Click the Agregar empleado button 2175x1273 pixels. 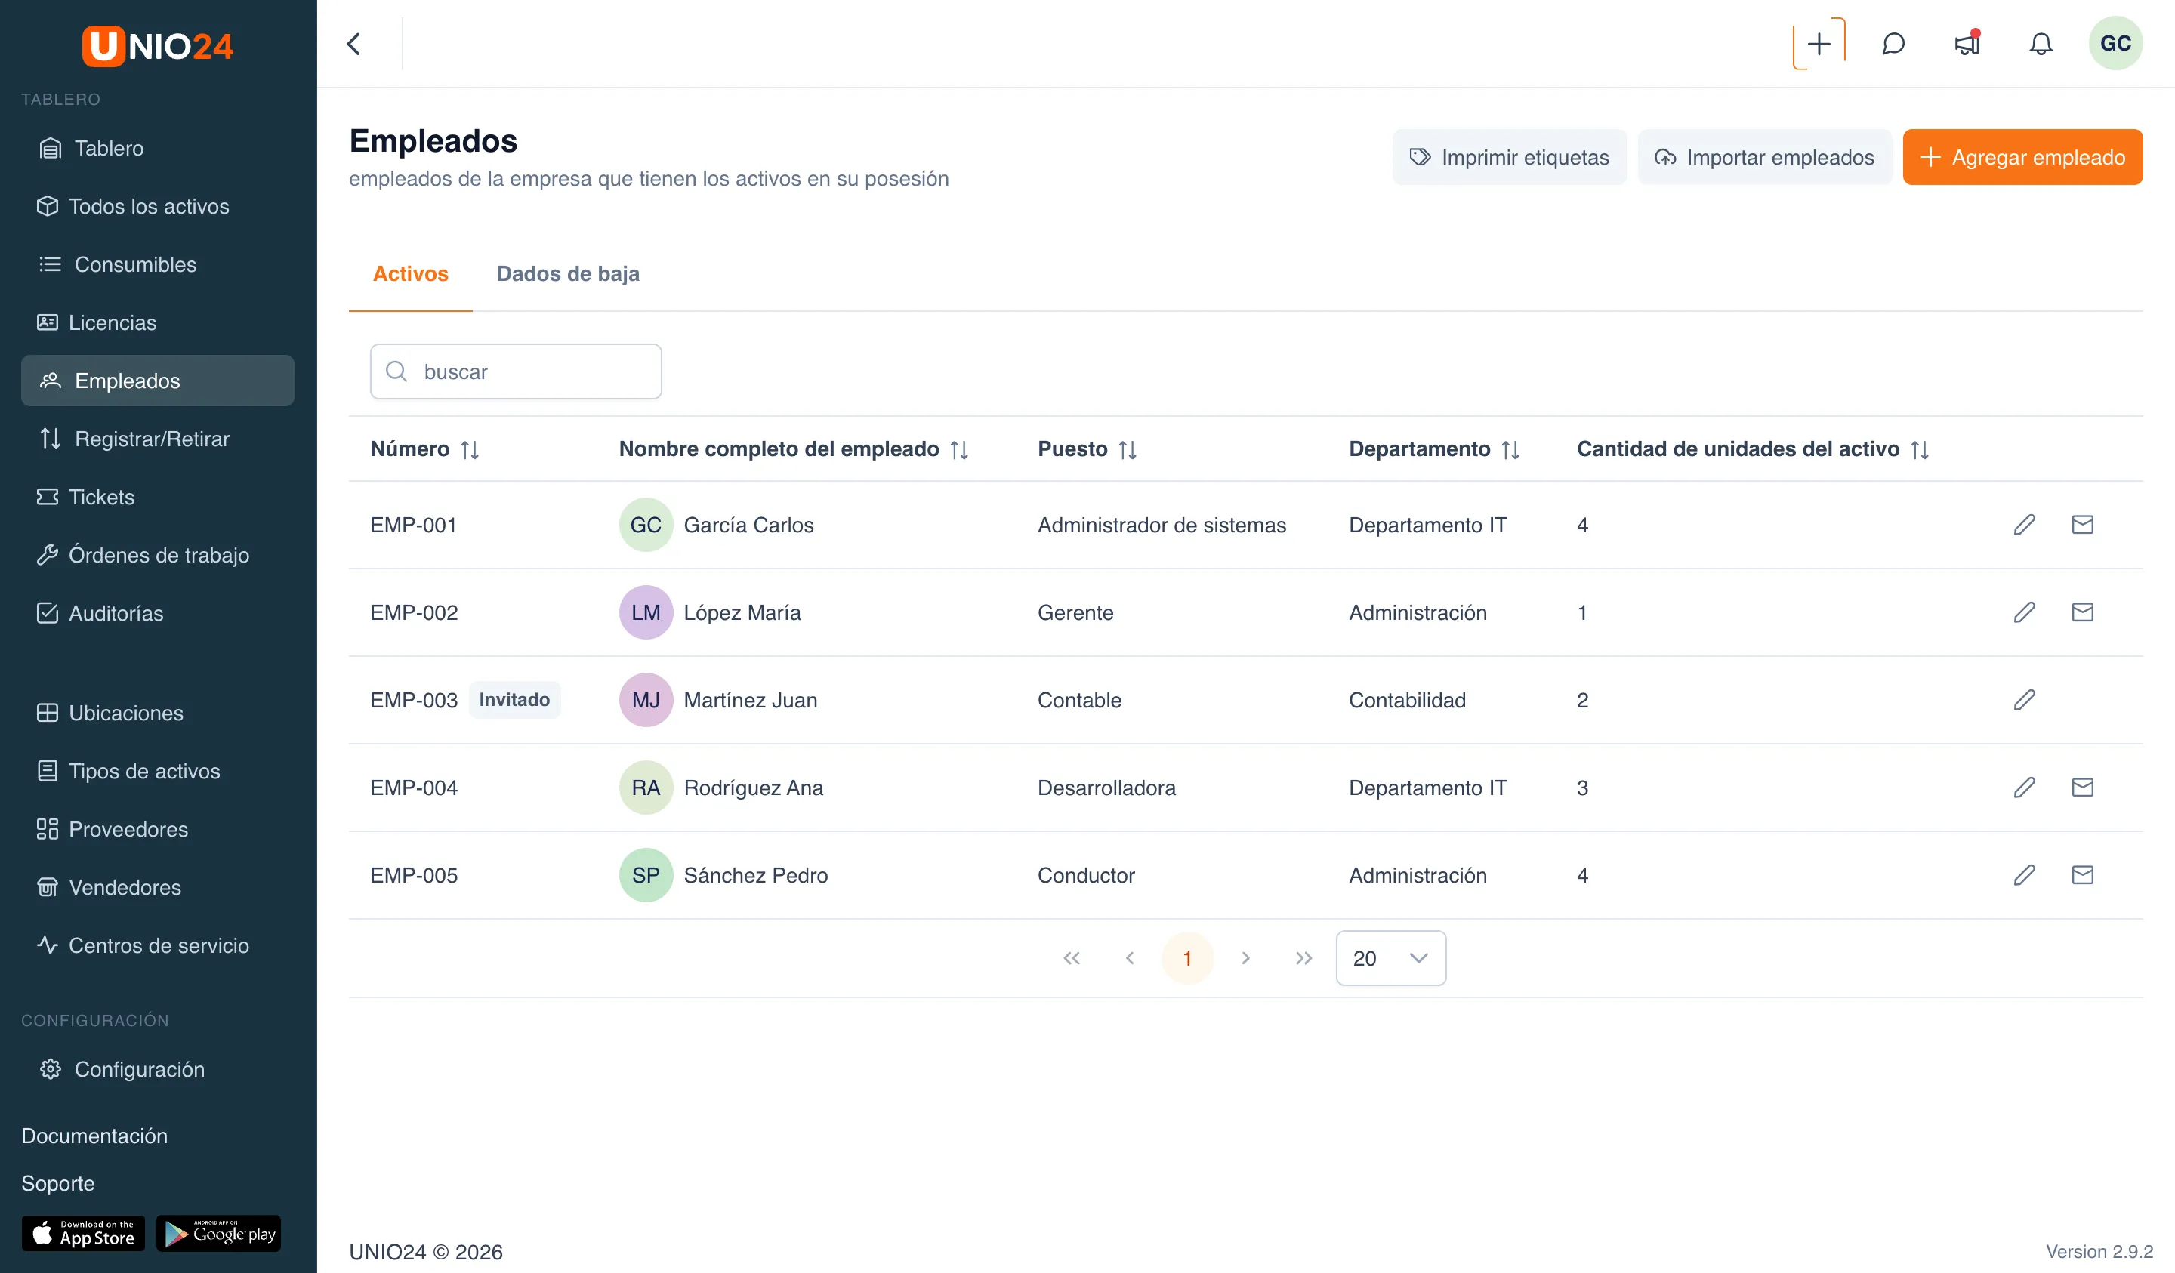pyautogui.click(x=2022, y=157)
